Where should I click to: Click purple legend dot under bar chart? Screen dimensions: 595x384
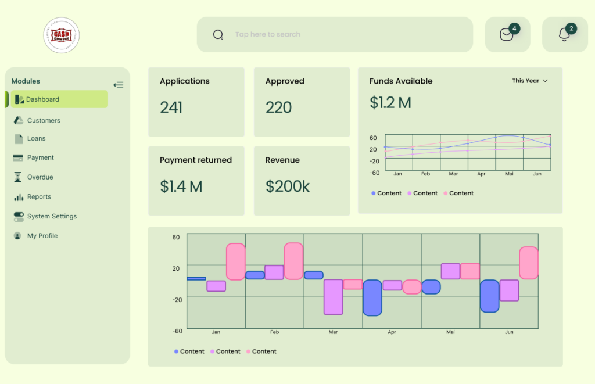coord(212,351)
